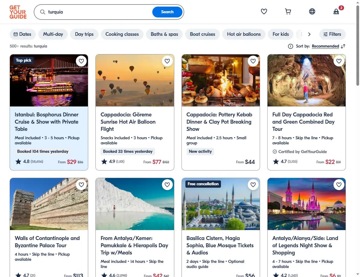Open Basilica Cistern, Hagia Sophia tickets title

(x=220, y=245)
